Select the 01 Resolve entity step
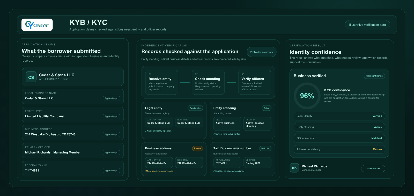The image size is (414, 196). tap(162, 82)
